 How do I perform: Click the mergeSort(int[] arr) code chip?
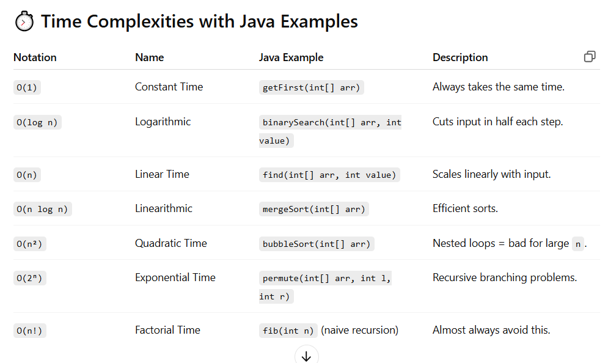coord(313,208)
